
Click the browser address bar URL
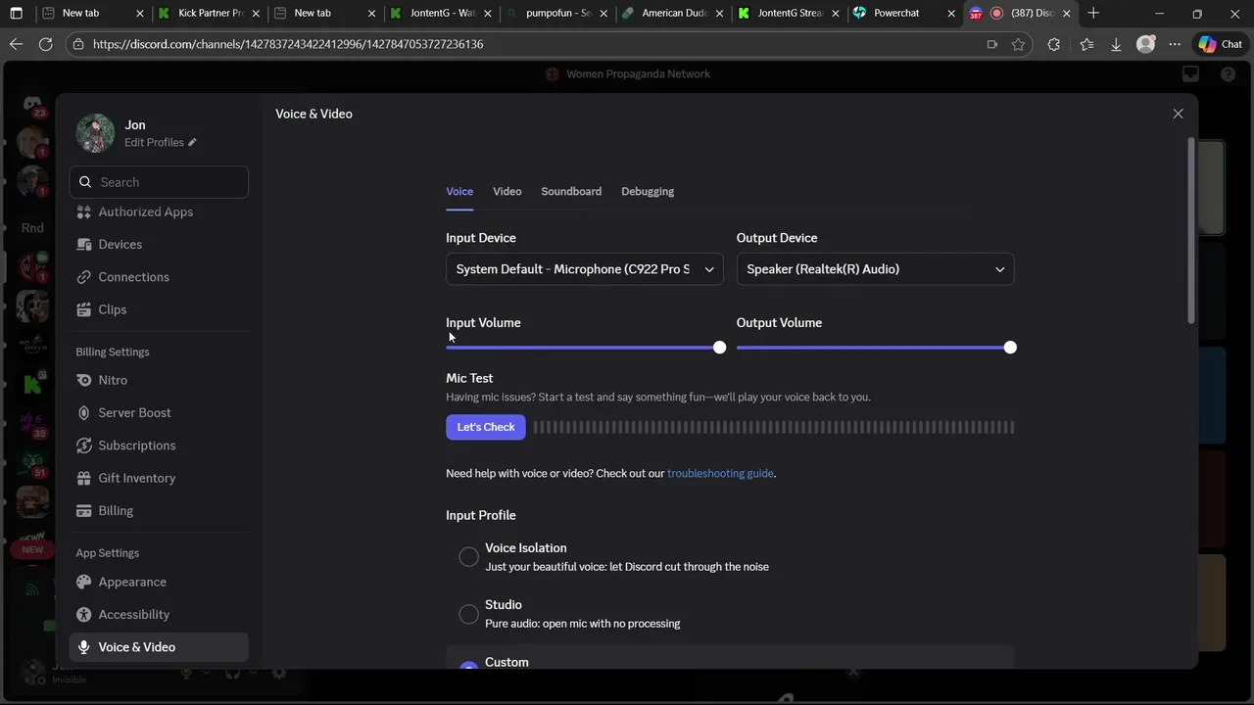tap(288, 44)
